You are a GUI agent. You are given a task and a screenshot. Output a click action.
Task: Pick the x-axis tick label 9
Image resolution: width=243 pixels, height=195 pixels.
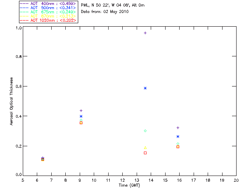80,180
